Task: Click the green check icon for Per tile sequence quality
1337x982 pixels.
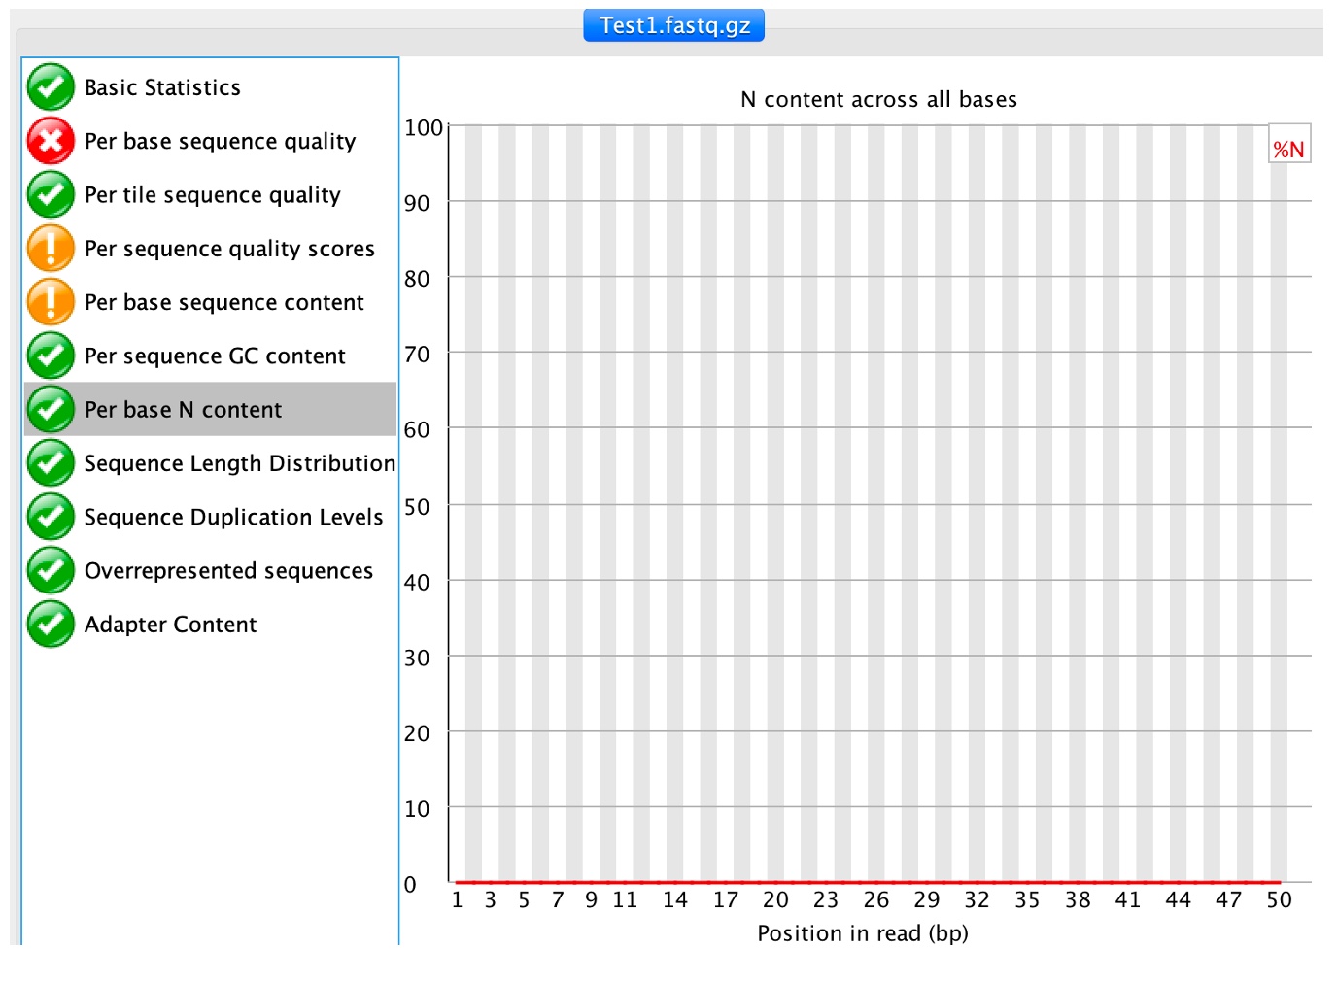Action: 51,194
